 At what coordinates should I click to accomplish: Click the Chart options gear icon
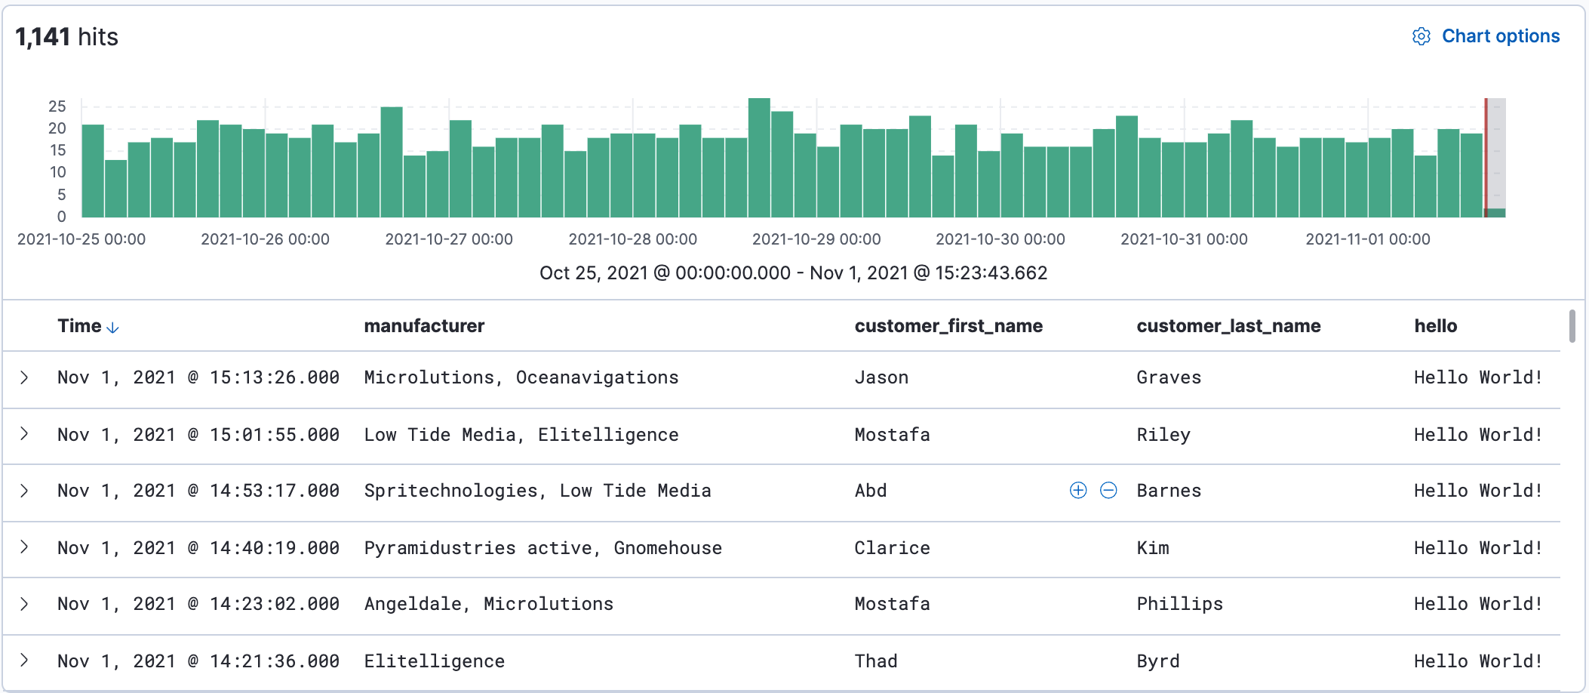[x=1421, y=36]
